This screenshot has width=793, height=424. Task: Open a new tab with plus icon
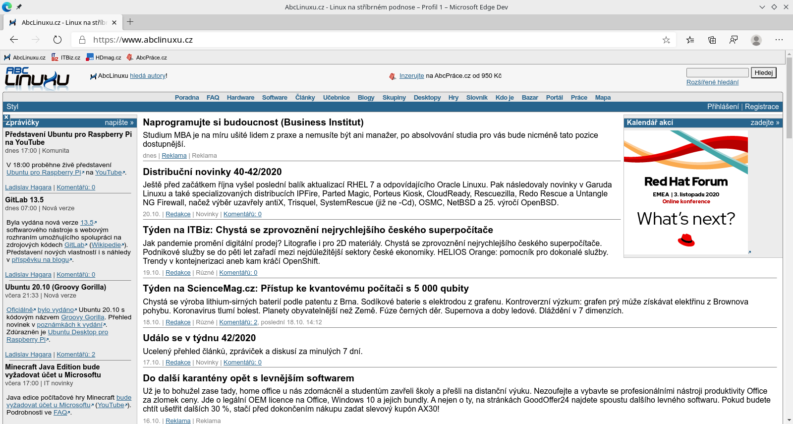tap(130, 22)
